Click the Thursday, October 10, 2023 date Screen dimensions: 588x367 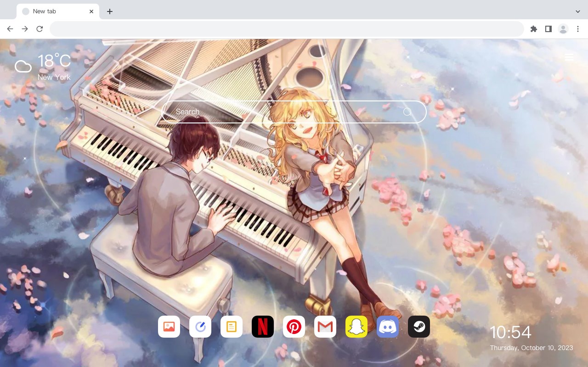click(x=531, y=348)
